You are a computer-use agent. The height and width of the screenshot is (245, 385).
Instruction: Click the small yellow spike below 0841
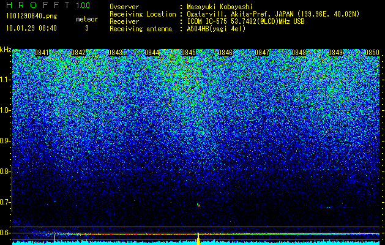tap(54, 240)
